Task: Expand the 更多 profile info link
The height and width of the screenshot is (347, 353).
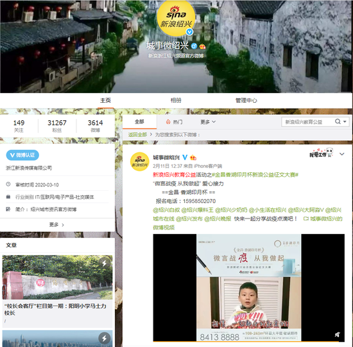Action: [56, 224]
